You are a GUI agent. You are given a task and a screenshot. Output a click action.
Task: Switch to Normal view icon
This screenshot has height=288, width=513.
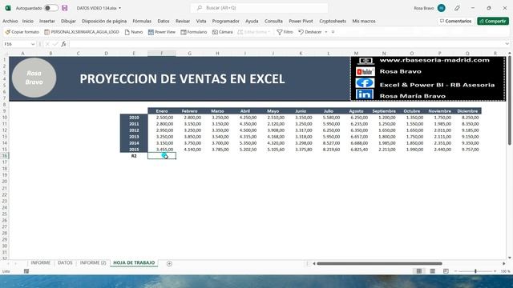click(x=418, y=271)
